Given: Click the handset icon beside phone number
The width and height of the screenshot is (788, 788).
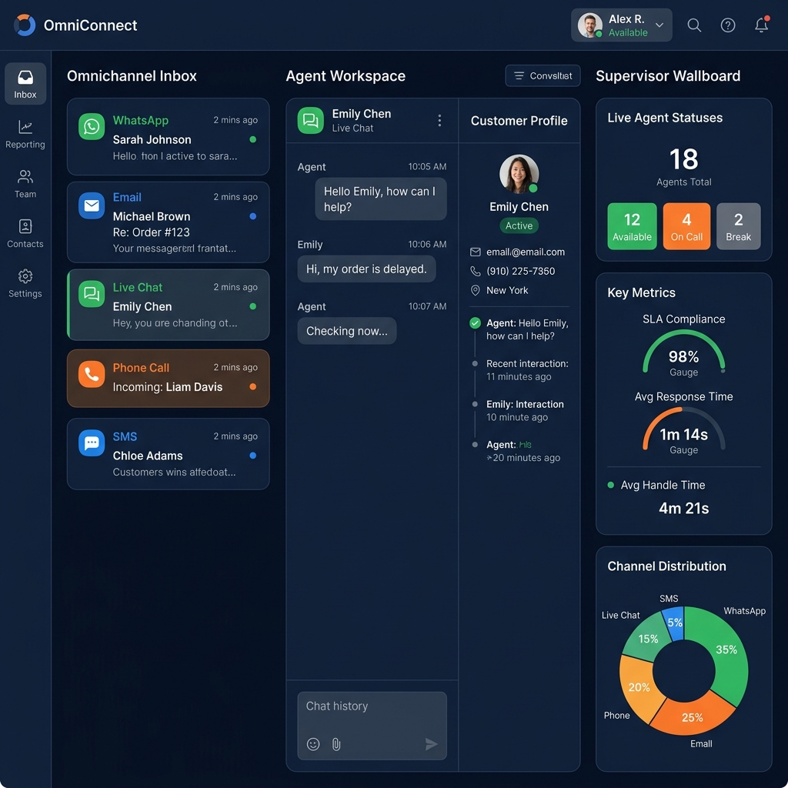Looking at the screenshot, I should click(475, 271).
